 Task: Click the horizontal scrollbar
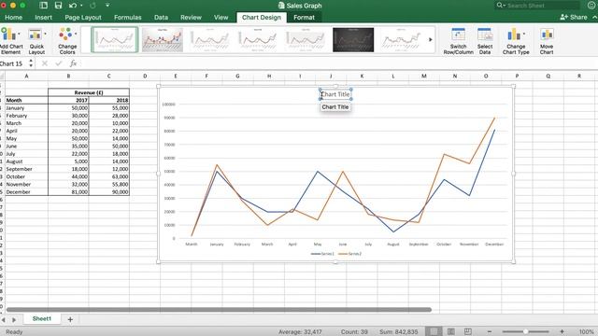pyautogui.click(x=219, y=310)
